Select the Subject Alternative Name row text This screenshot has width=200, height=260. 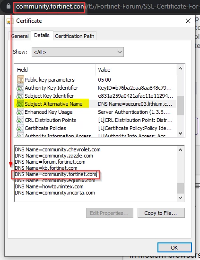[53, 104]
